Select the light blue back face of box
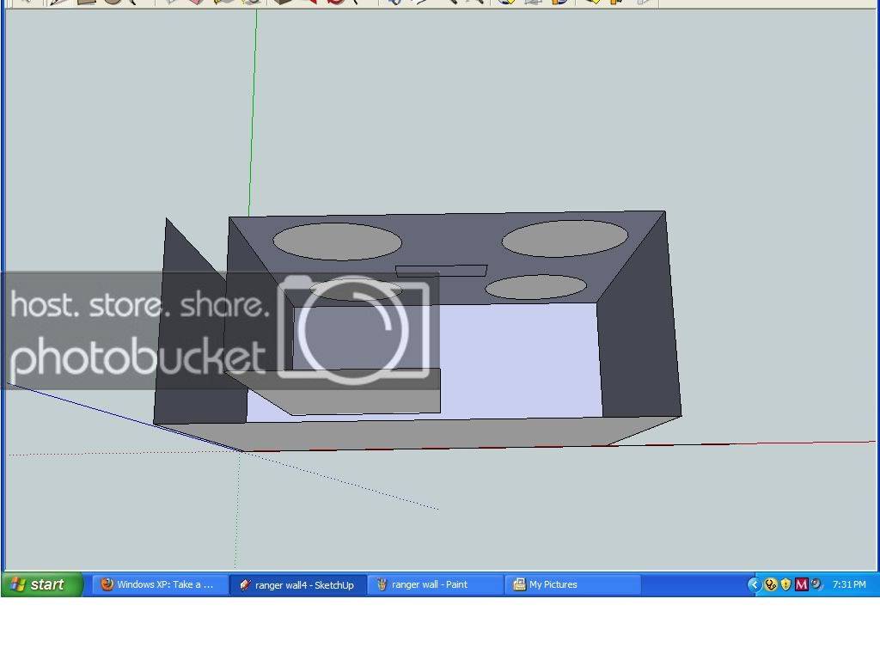Screen dimensions: 880x660 click(519, 359)
